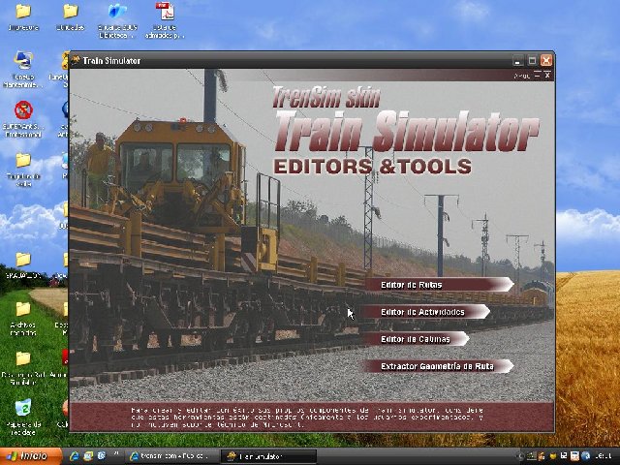The image size is (620, 465).
Task: Open the blue butterfly desktop shortcut
Action: [x=118, y=13]
